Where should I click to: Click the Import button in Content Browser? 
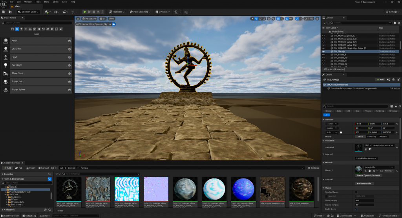31,168
